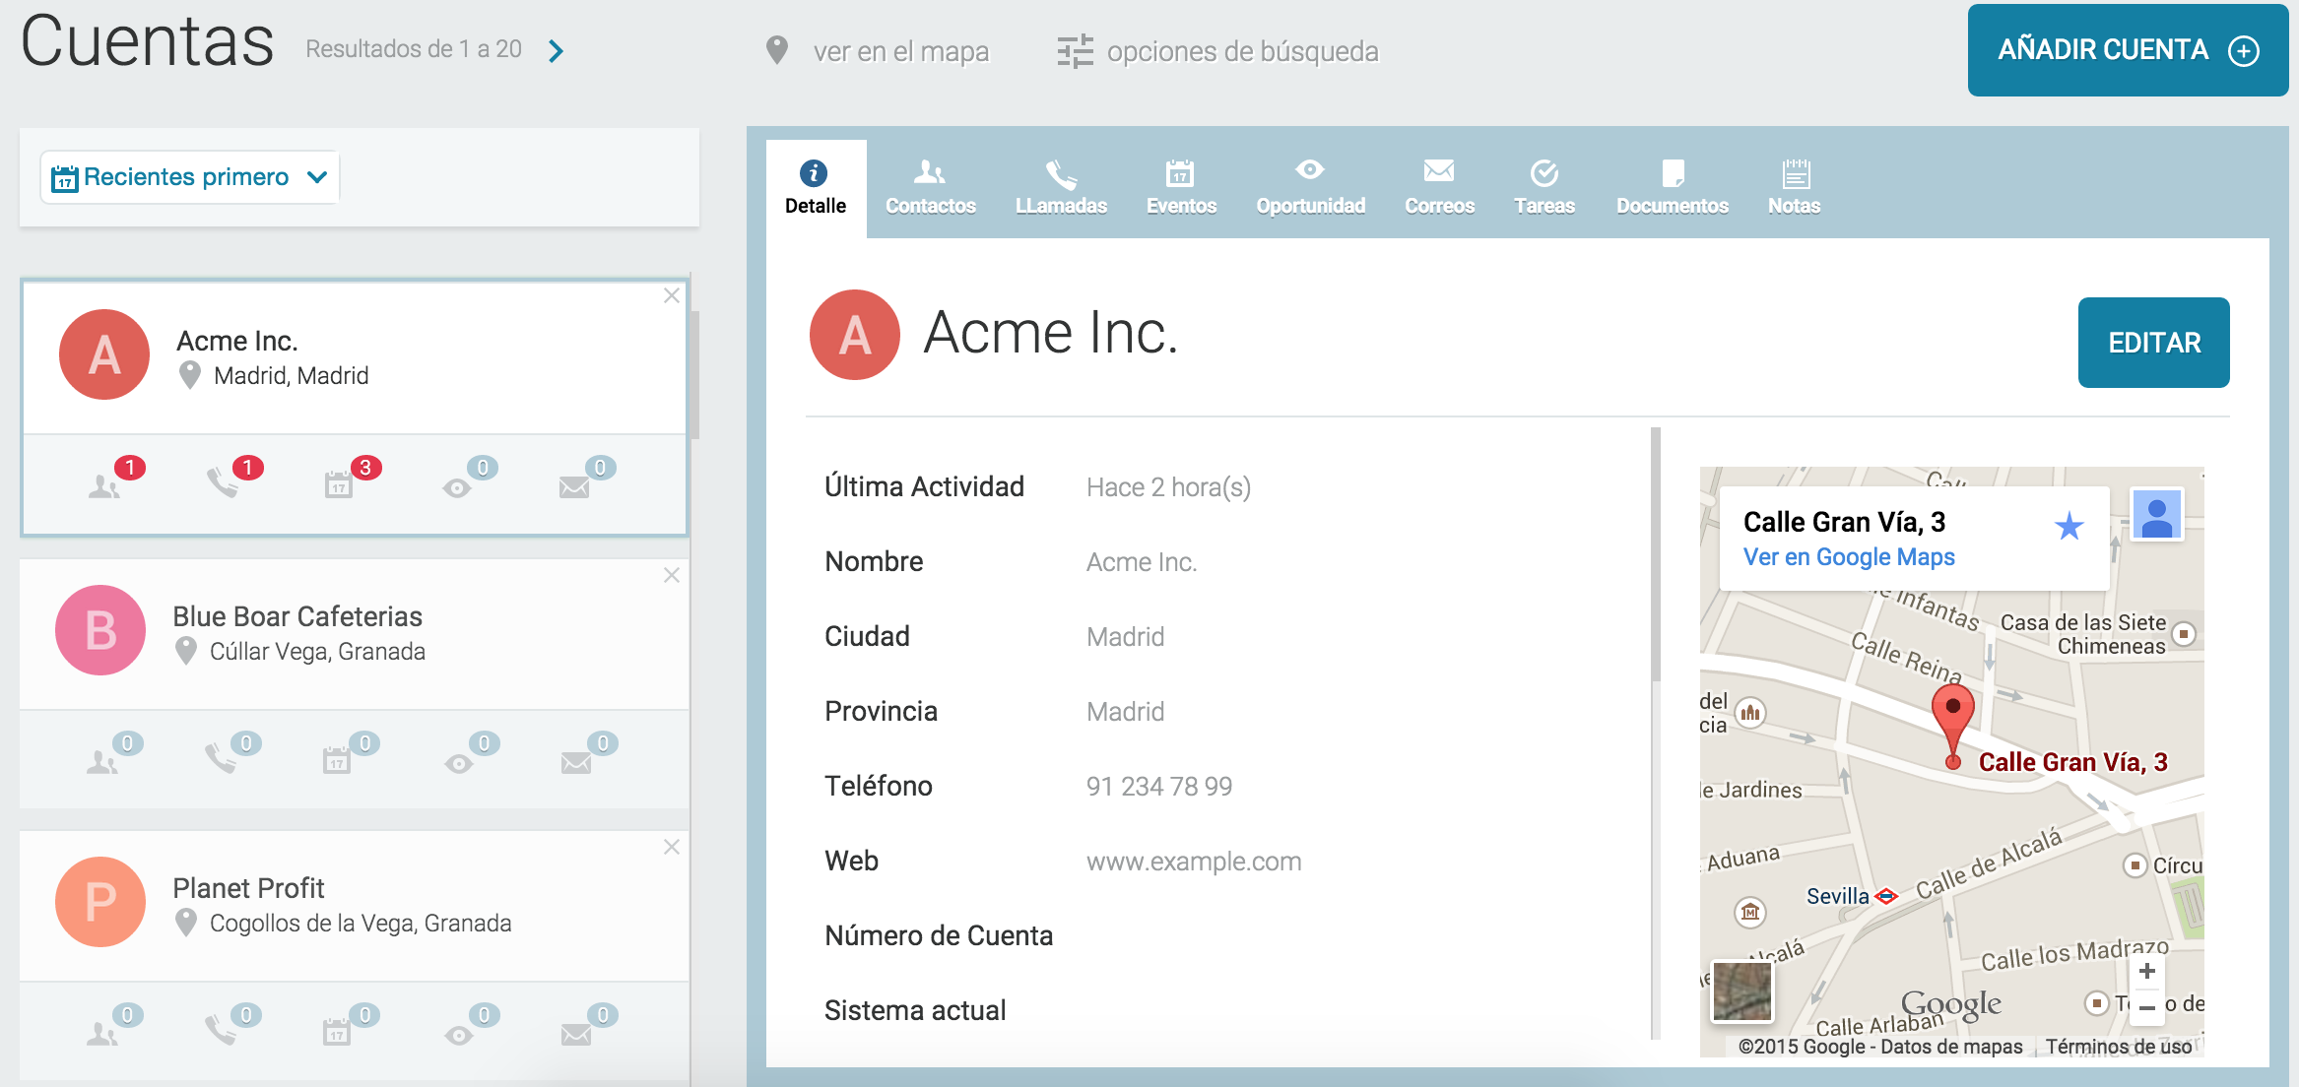
Task: Switch map to satellite view thumbnail
Action: (1741, 991)
